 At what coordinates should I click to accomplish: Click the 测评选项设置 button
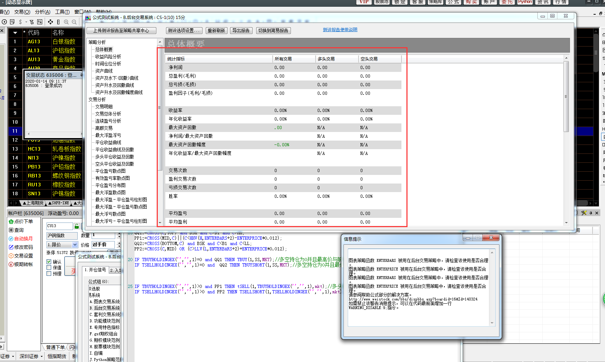click(x=184, y=31)
